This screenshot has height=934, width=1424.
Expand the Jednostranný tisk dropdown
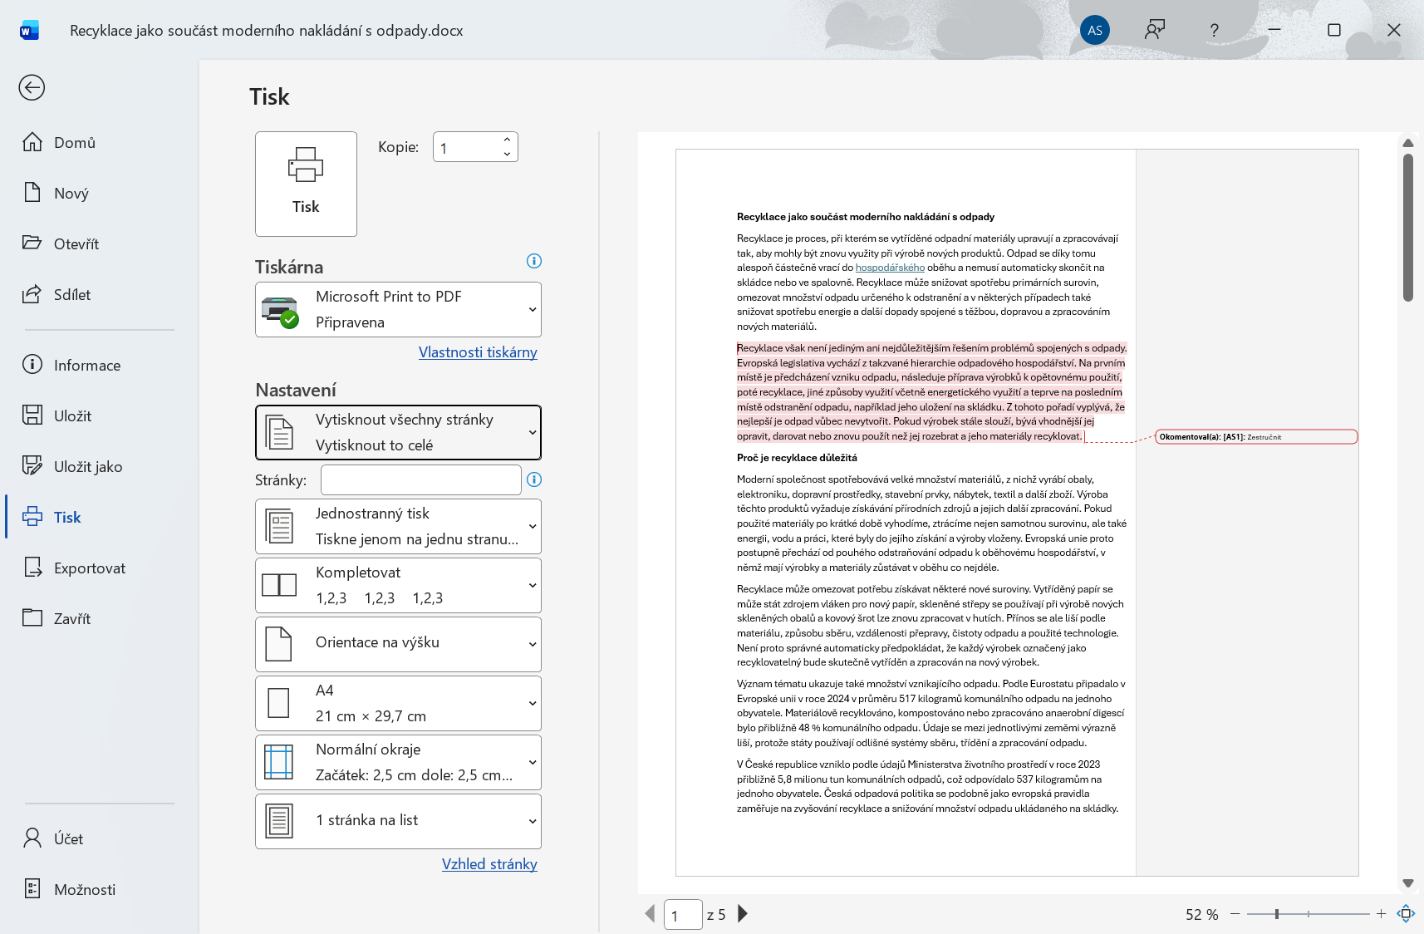(398, 526)
